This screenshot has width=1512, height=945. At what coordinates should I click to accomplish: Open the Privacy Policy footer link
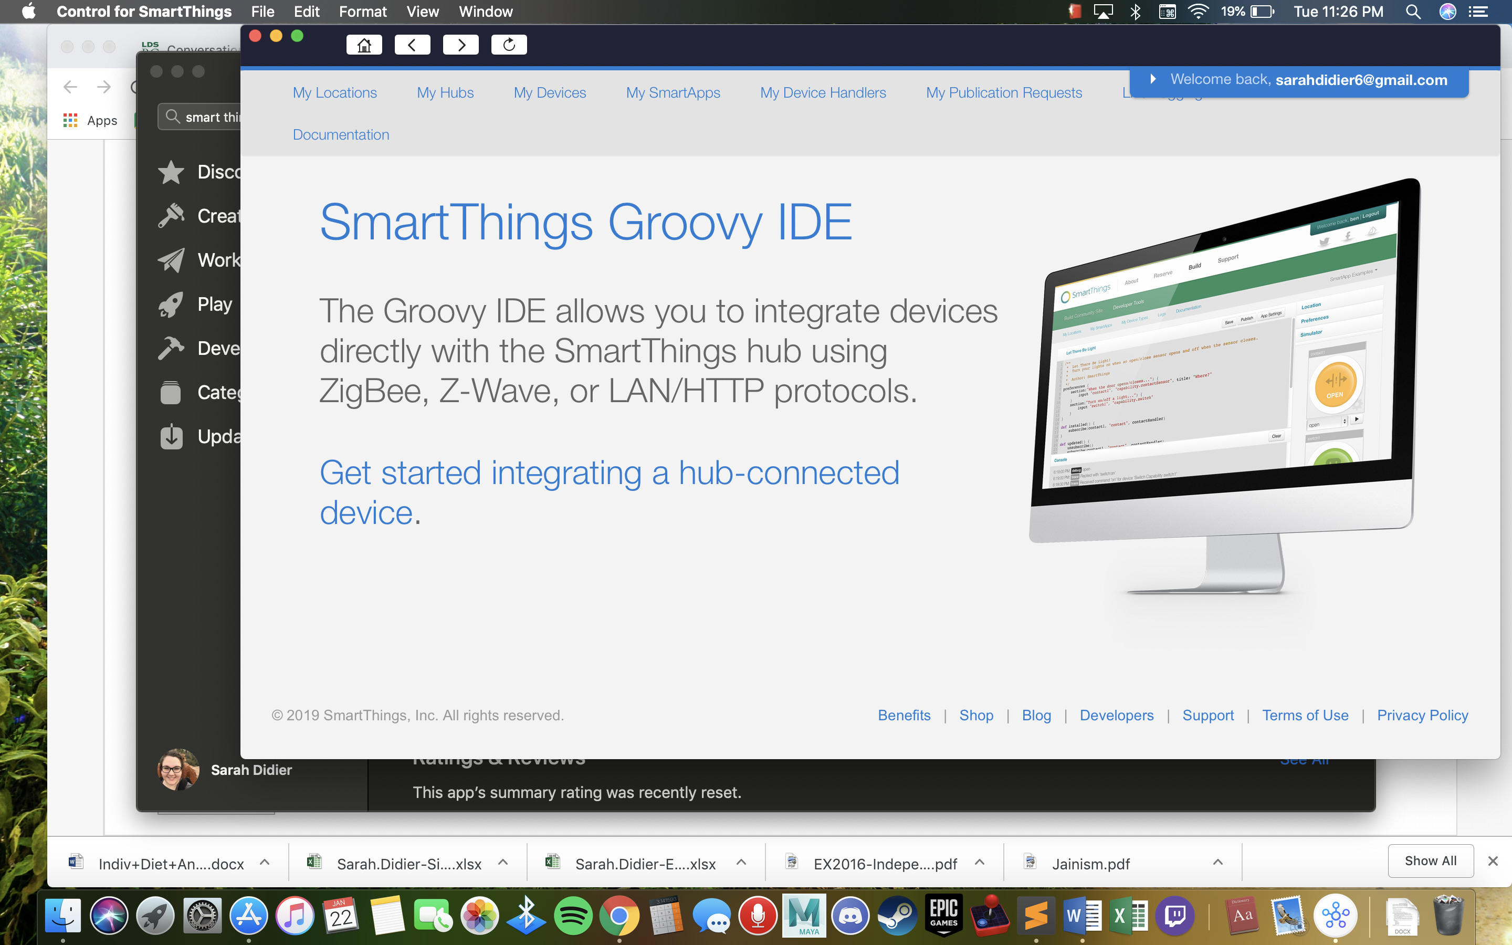[1423, 715]
